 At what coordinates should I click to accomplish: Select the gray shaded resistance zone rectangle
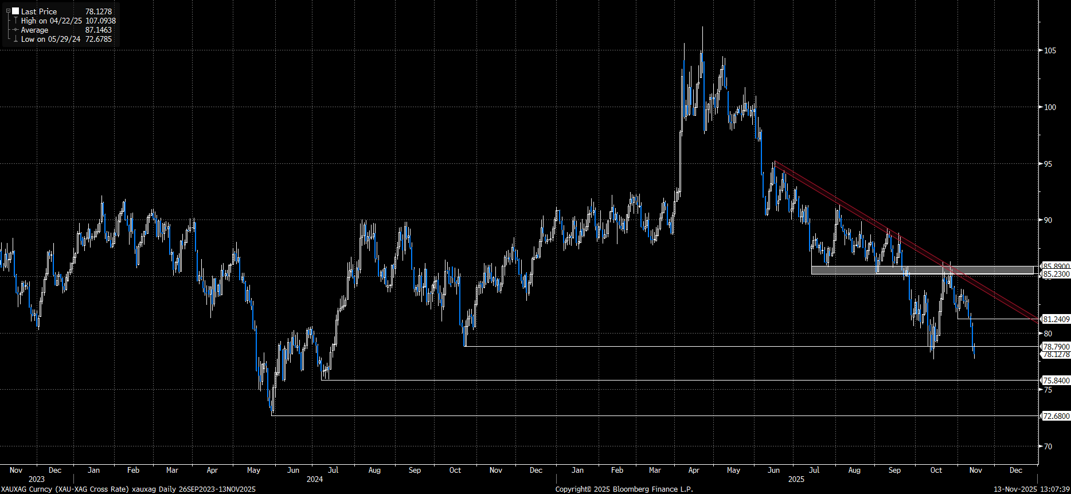click(917, 270)
